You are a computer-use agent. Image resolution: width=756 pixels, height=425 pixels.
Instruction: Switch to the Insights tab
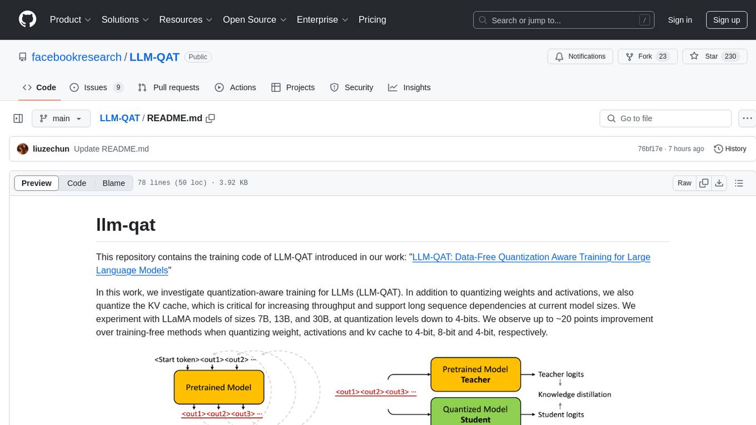tap(409, 87)
